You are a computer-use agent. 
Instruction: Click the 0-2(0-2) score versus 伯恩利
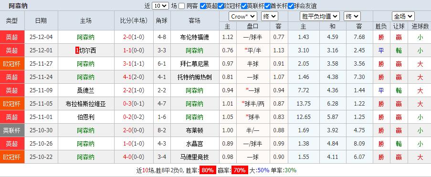click(x=134, y=117)
